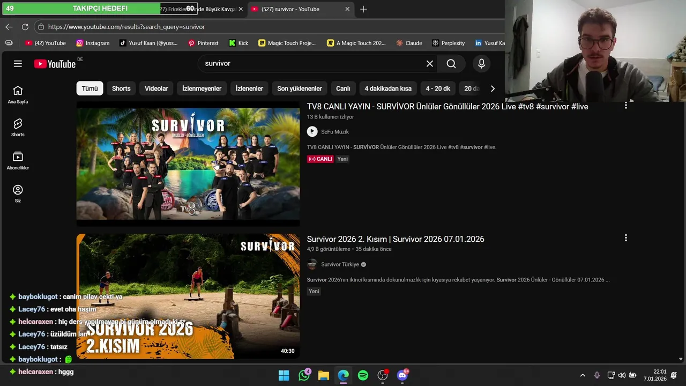Reload the YouTube results page

click(25, 27)
